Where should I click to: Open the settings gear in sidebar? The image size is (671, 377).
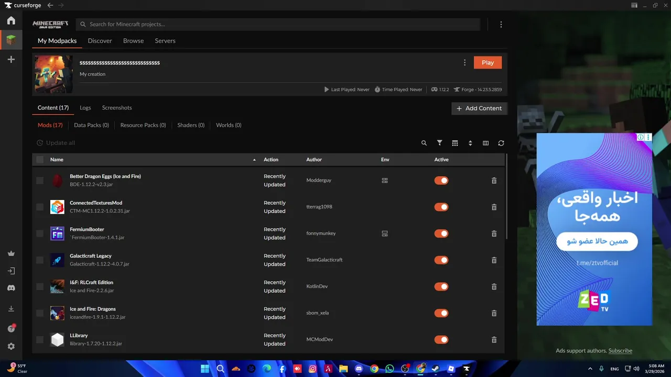point(11,347)
